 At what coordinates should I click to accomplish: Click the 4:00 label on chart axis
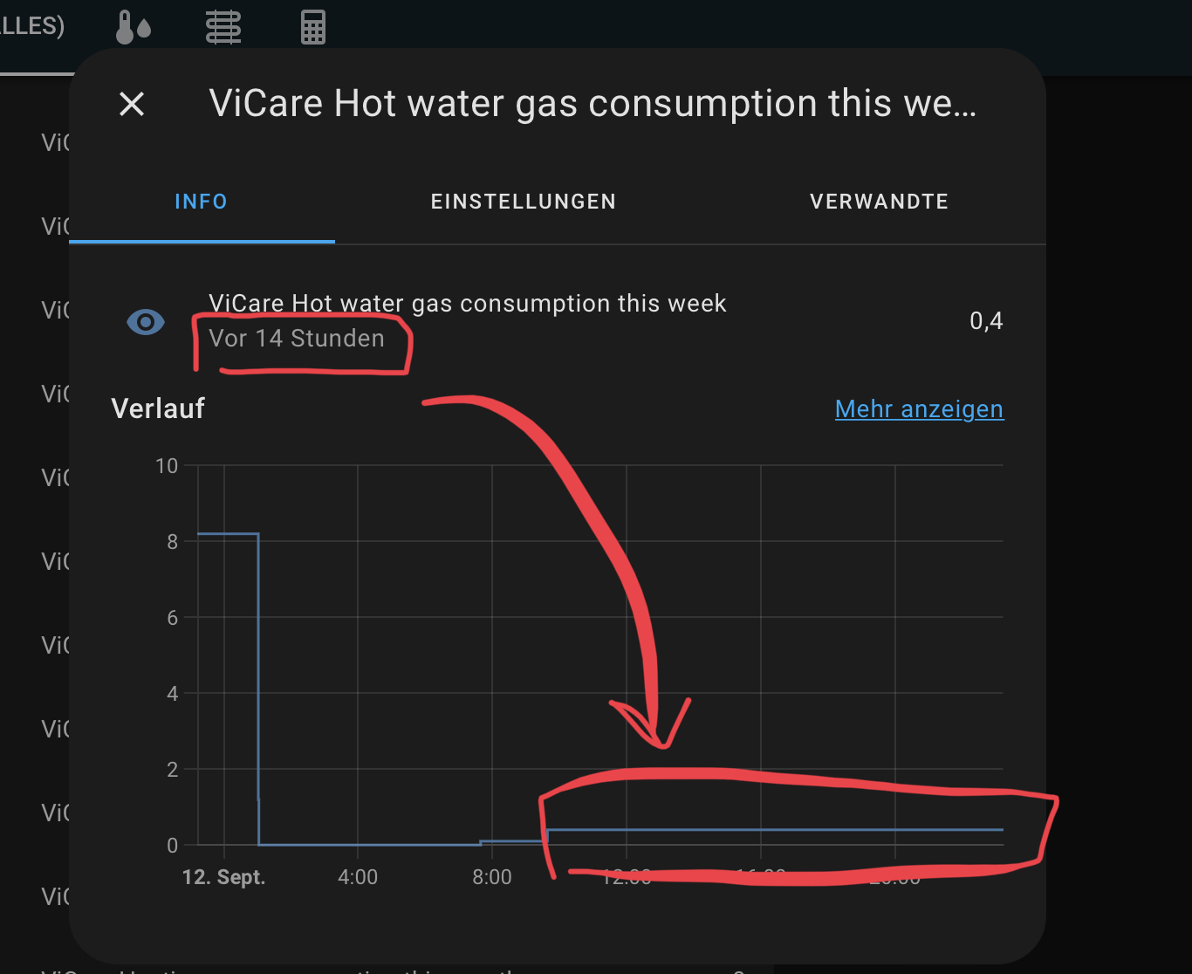(358, 877)
